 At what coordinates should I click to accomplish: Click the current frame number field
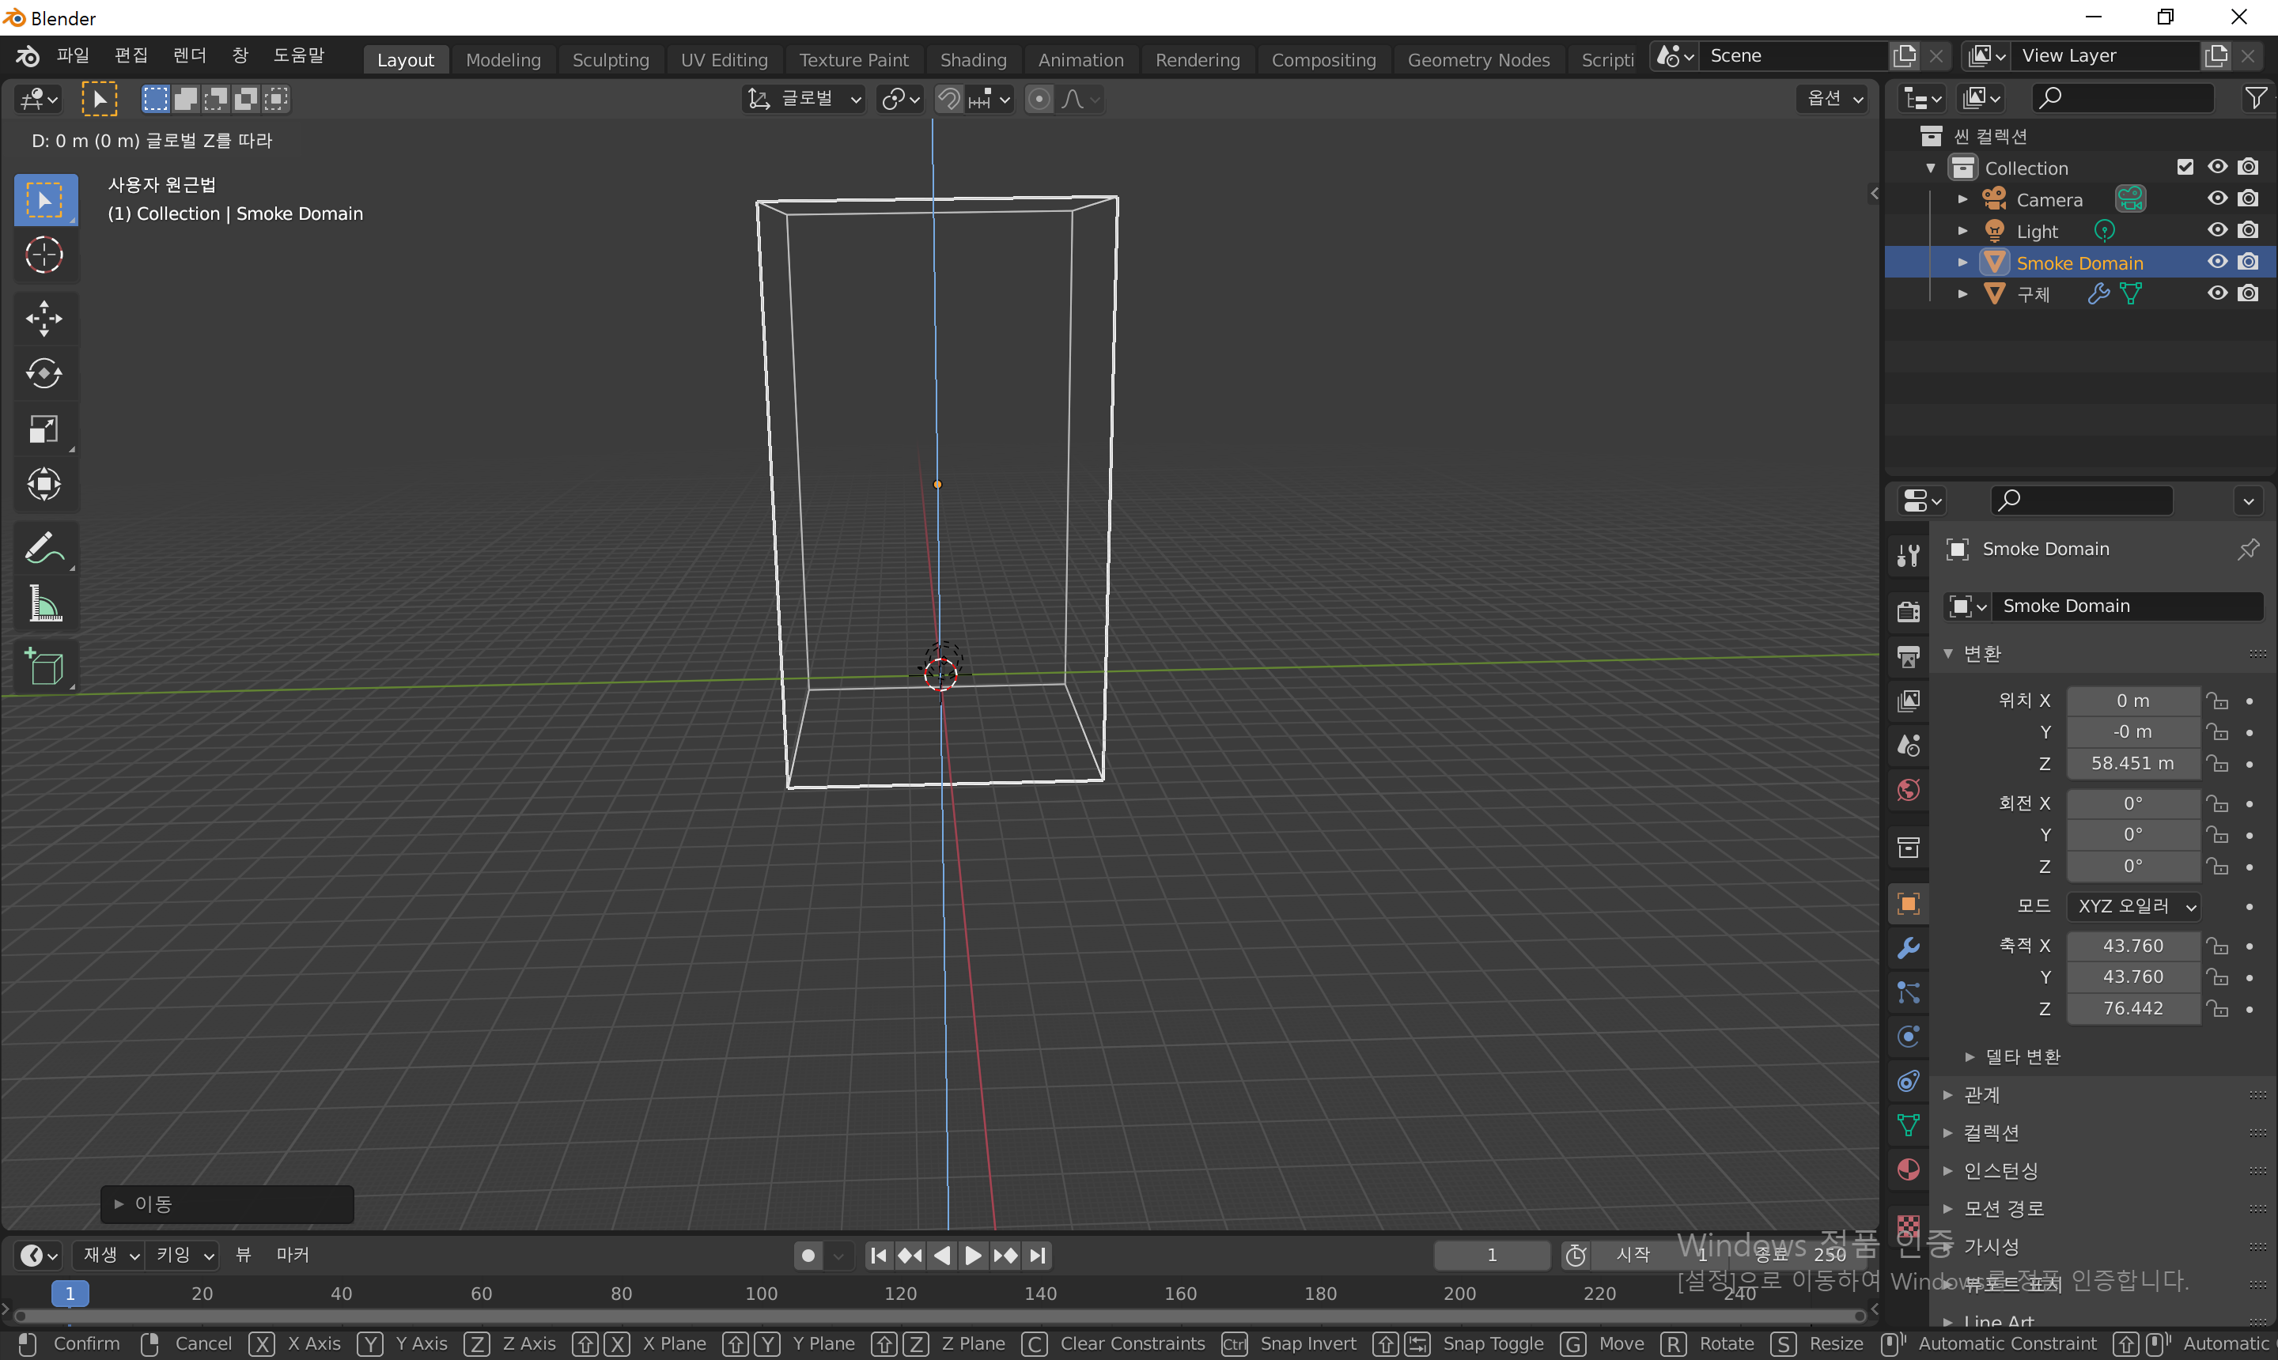[1493, 1255]
